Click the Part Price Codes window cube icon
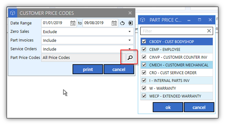Screen dimensions: 225x125 [142, 20]
